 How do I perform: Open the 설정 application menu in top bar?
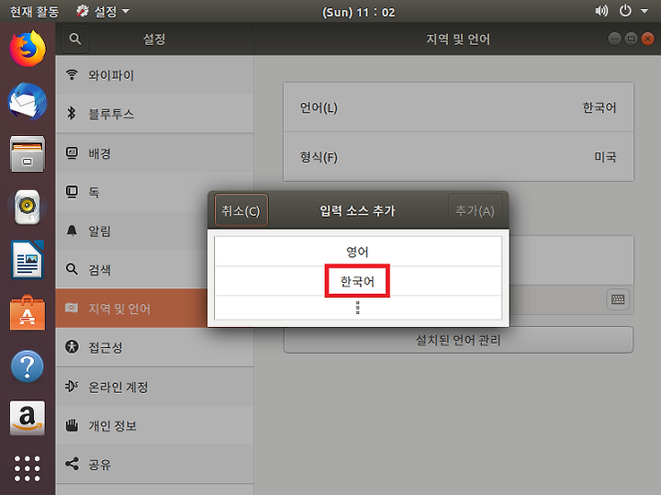tap(103, 11)
